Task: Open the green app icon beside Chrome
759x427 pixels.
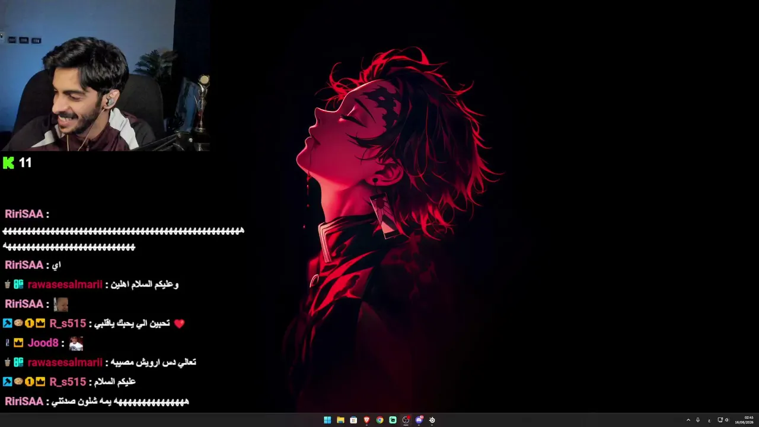Action: (393, 420)
